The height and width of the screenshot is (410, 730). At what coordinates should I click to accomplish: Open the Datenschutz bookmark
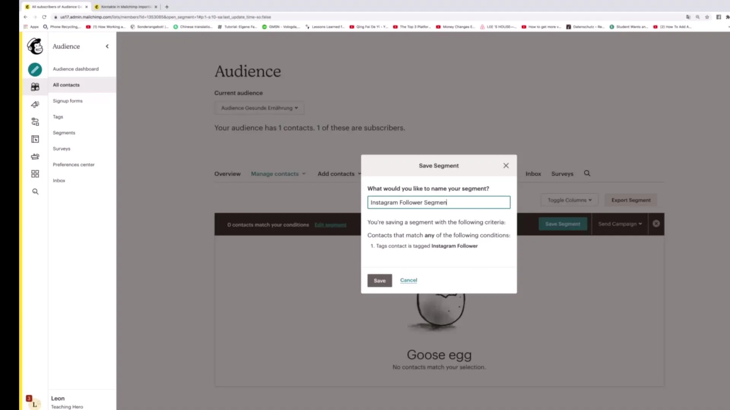[x=586, y=27]
